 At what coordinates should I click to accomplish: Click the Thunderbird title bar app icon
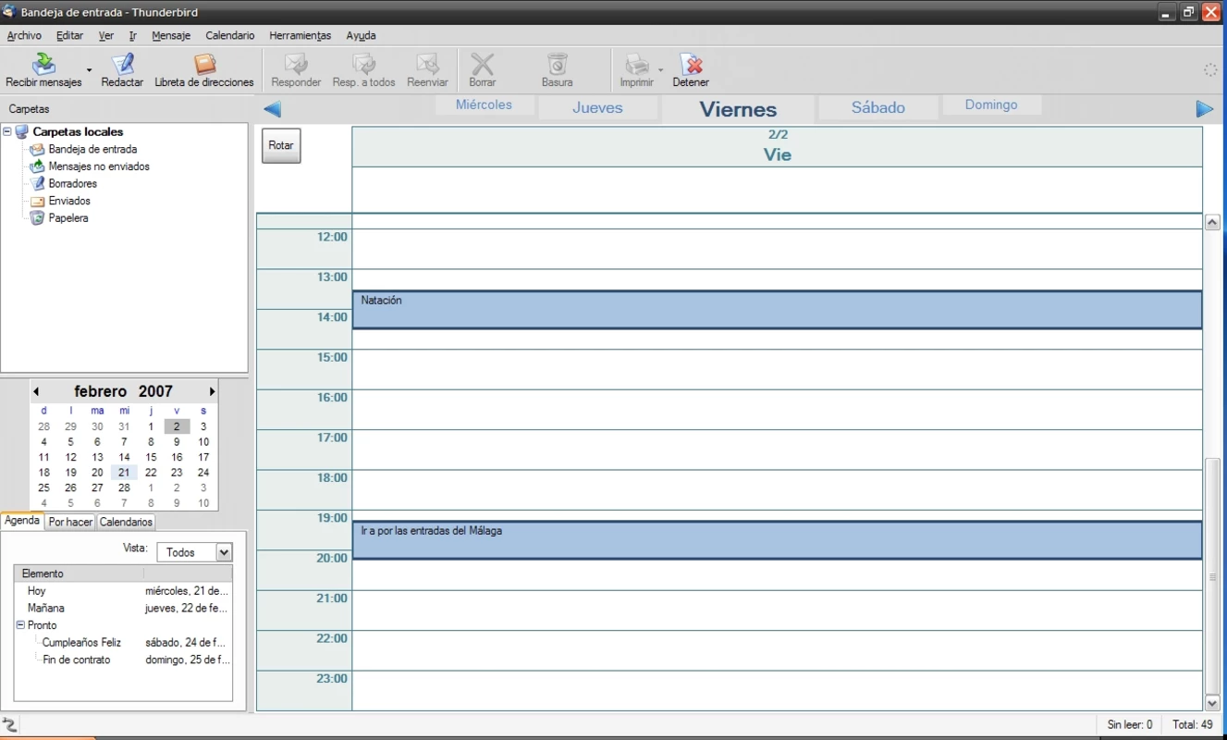(x=8, y=12)
